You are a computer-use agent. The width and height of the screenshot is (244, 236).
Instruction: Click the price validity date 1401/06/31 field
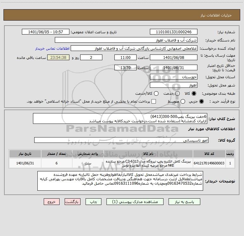[x=174, y=67]
